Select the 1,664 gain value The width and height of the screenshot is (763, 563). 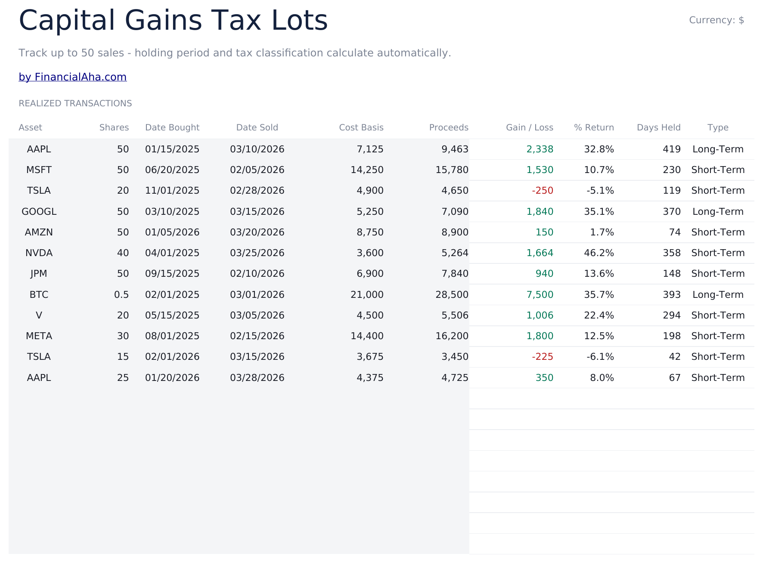tap(540, 253)
